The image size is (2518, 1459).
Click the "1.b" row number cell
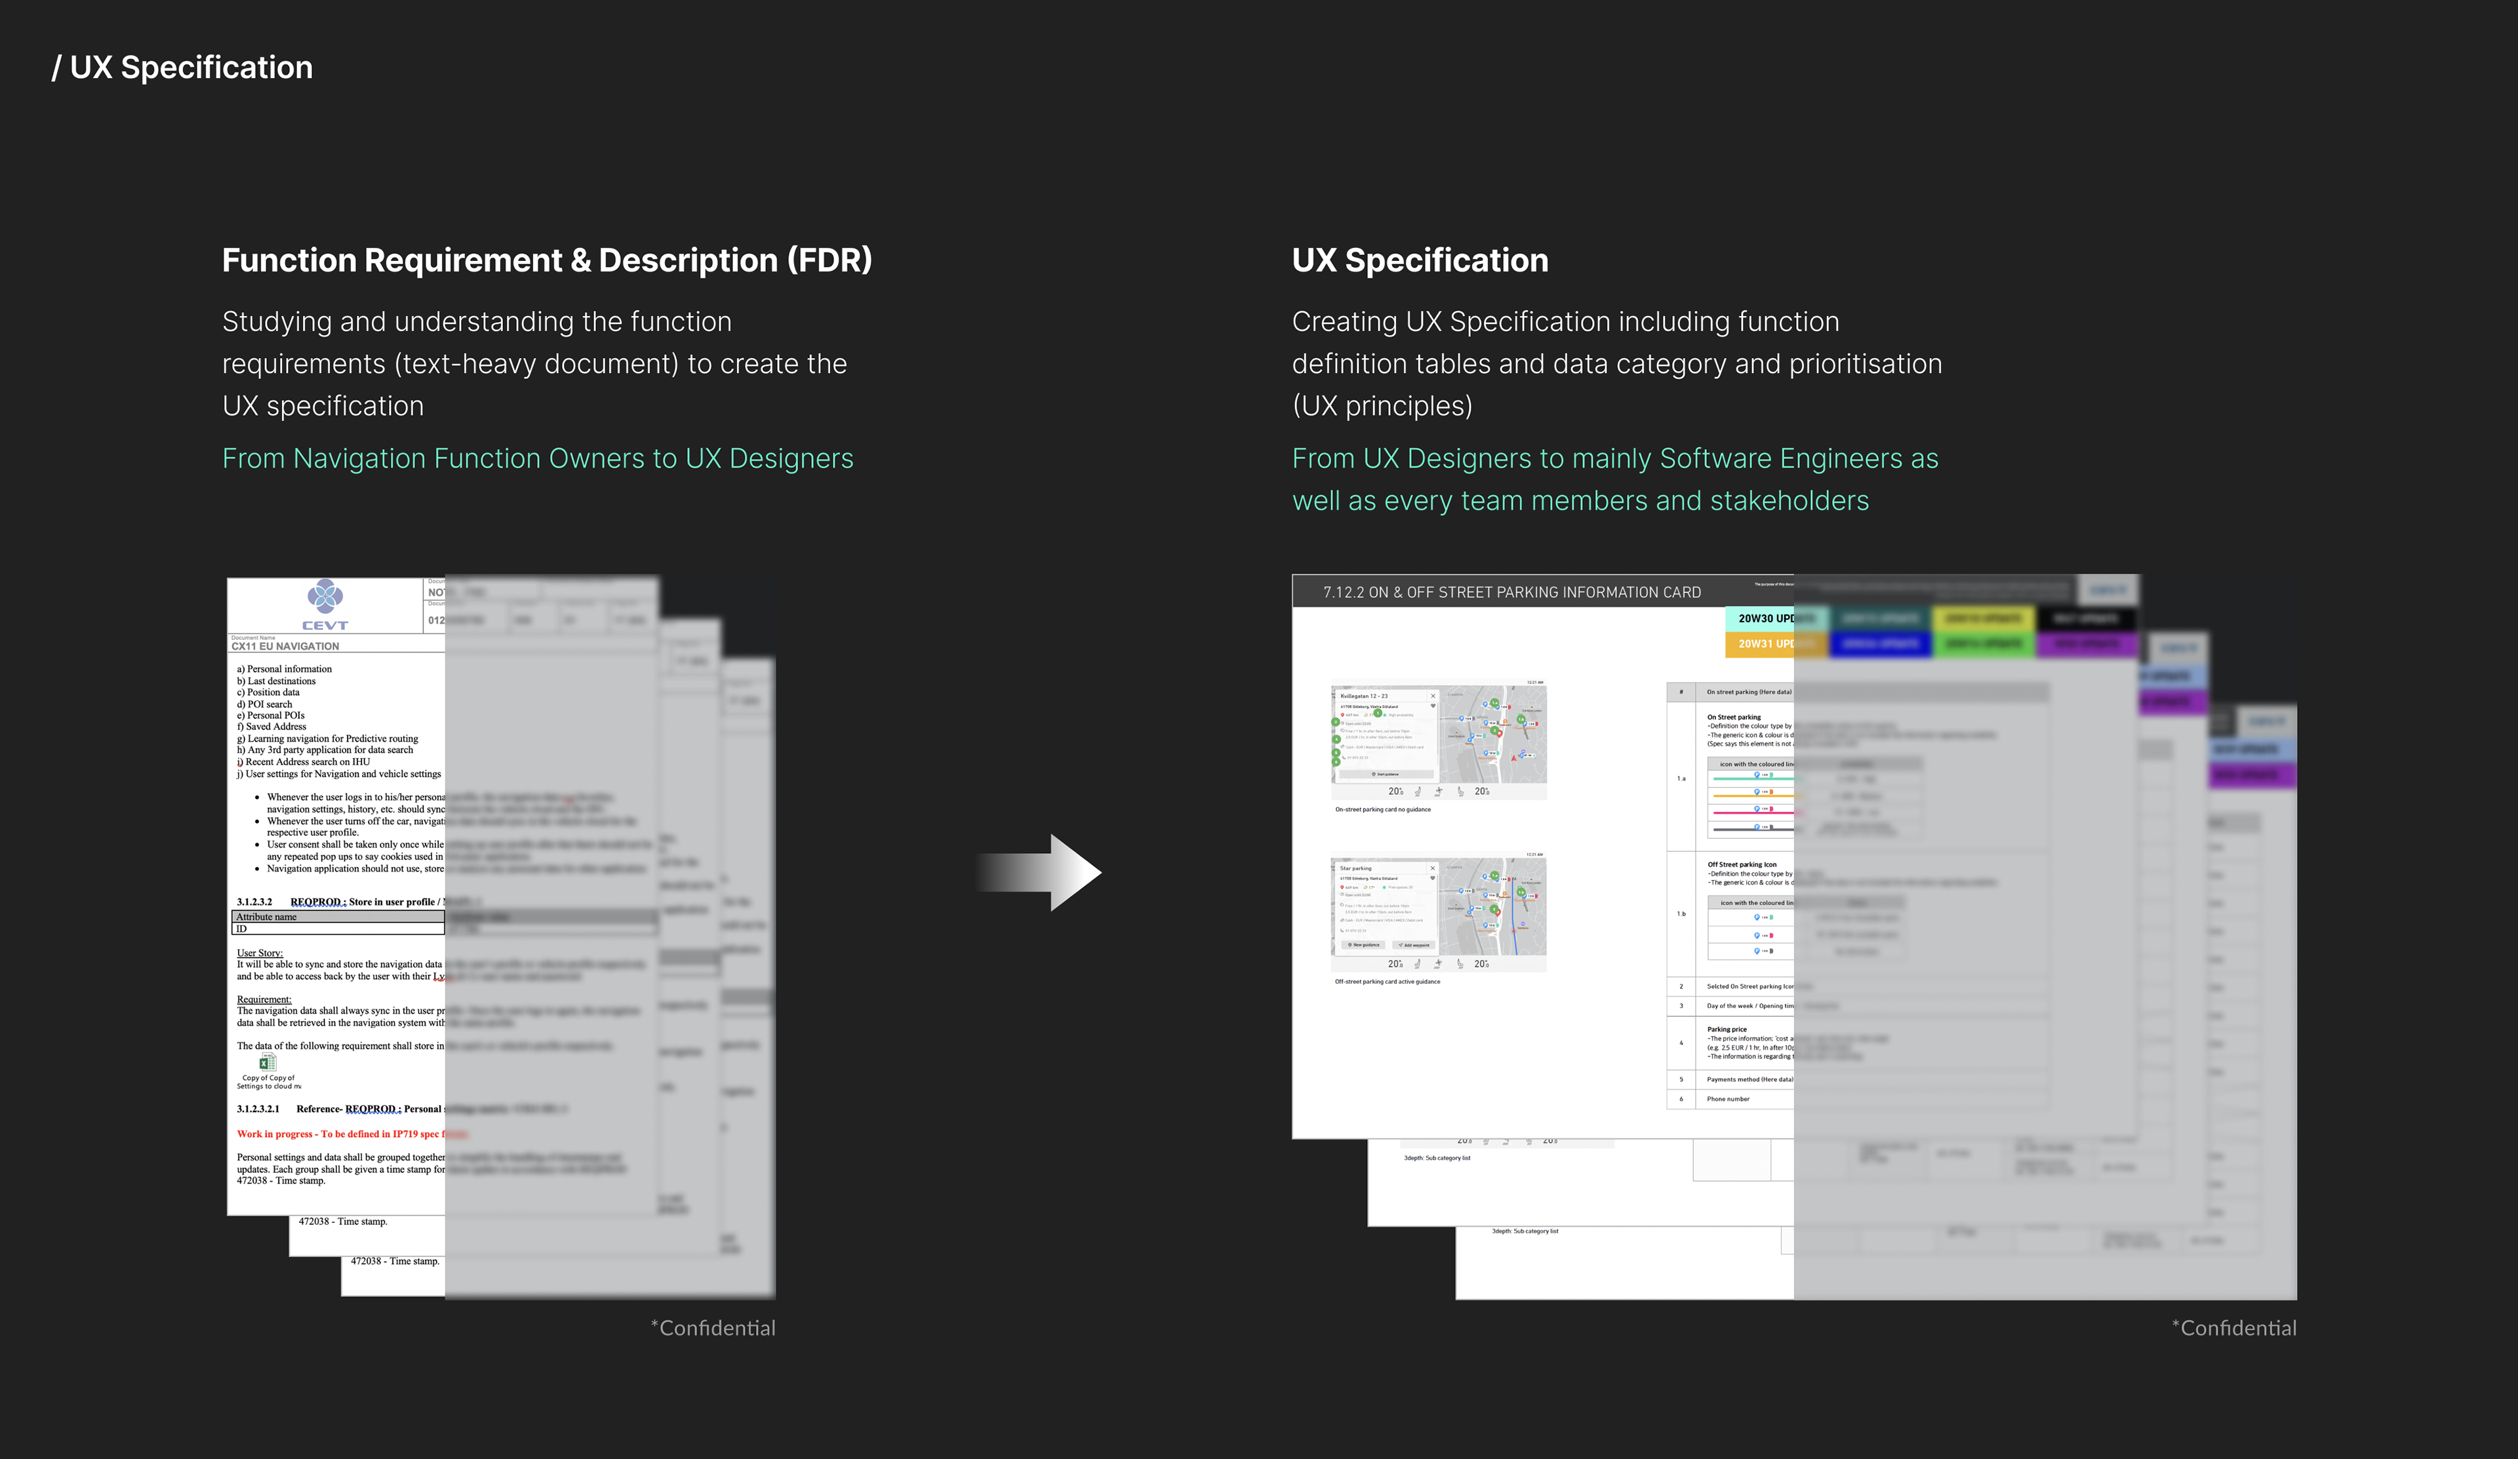click(1682, 913)
